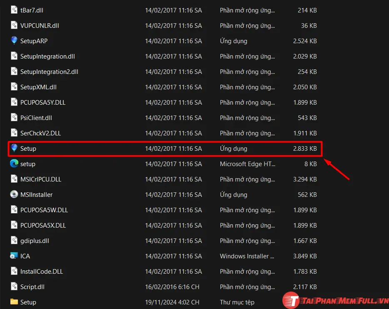Click the SetupXML.dll file name
Image resolution: width=389 pixels, height=309 pixels.
coord(38,87)
